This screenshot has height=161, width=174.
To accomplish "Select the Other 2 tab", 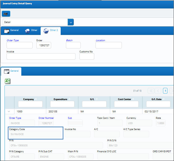I will tap(51, 31).
